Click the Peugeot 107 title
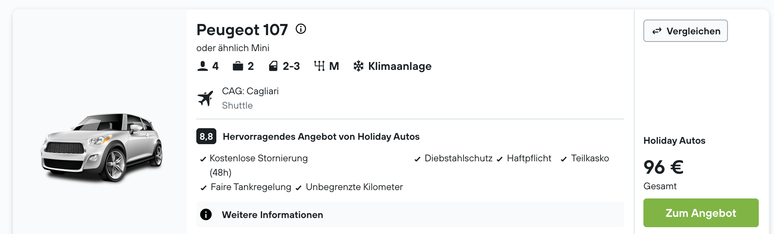This screenshot has width=774, height=234. (x=242, y=30)
